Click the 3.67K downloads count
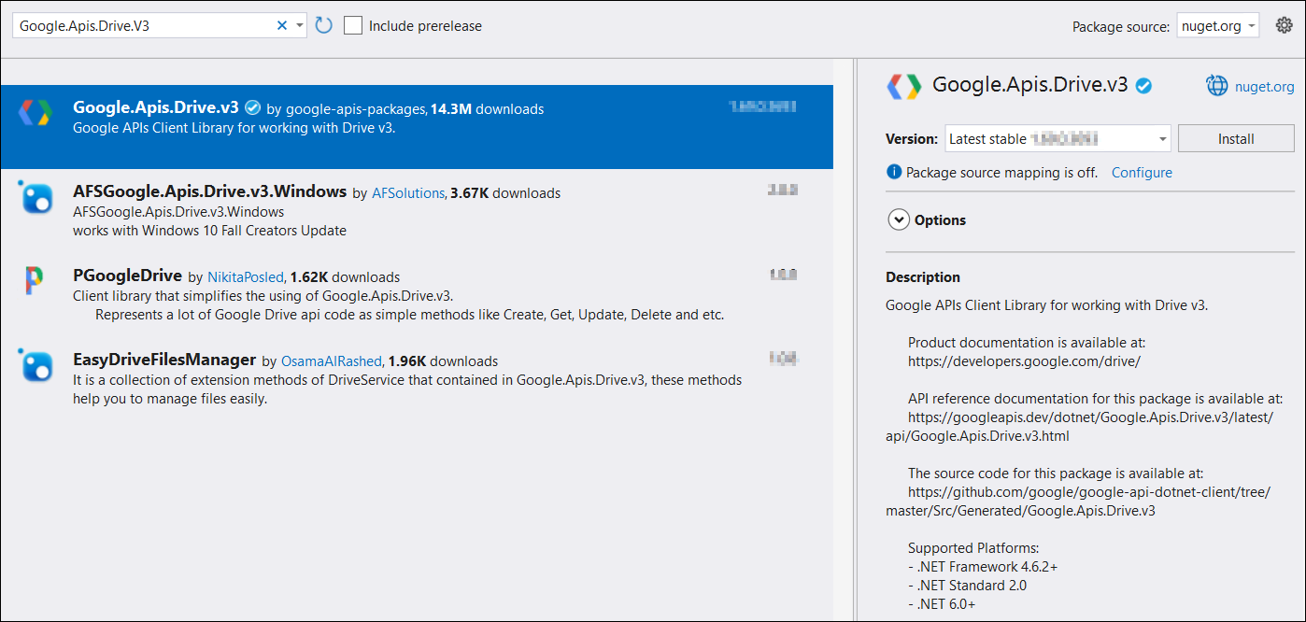This screenshot has height=622, width=1306. [x=505, y=193]
